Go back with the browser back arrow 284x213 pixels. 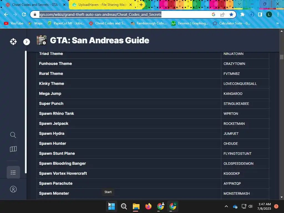(6, 14)
